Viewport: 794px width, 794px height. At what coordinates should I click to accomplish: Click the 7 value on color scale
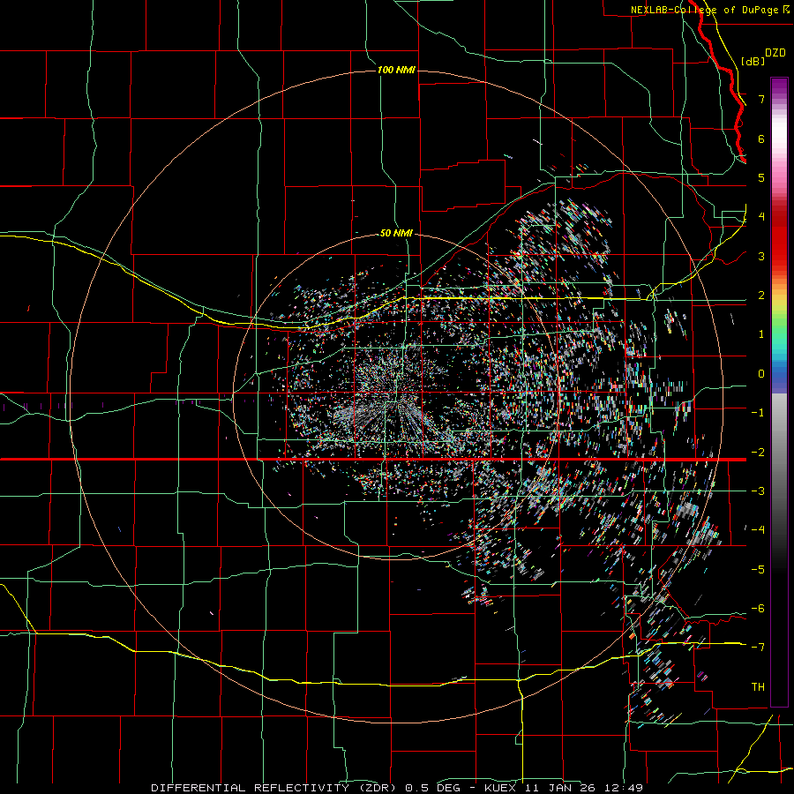tap(761, 99)
